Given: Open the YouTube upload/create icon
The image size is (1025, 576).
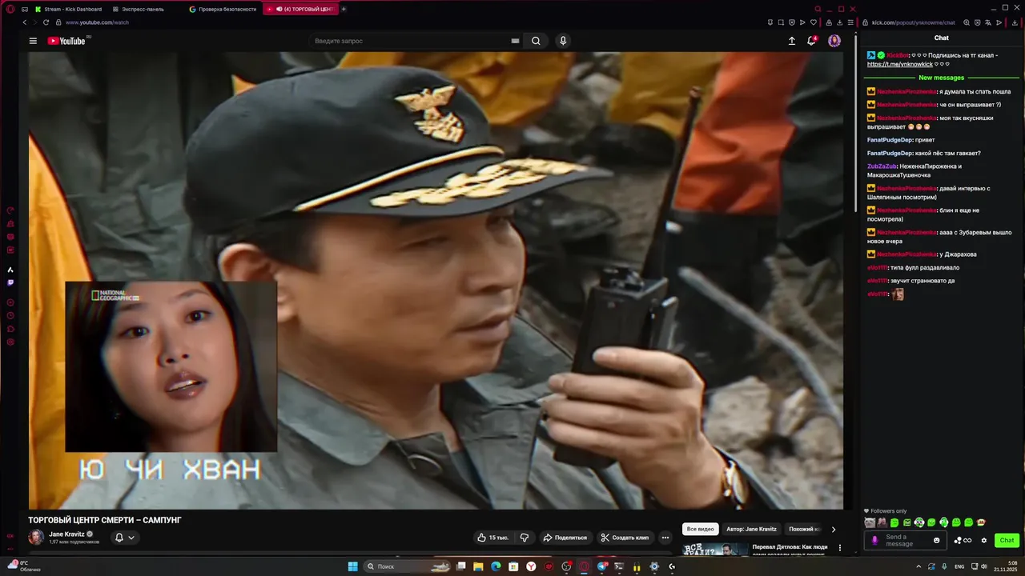Looking at the screenshot, I should pos(792,41).
